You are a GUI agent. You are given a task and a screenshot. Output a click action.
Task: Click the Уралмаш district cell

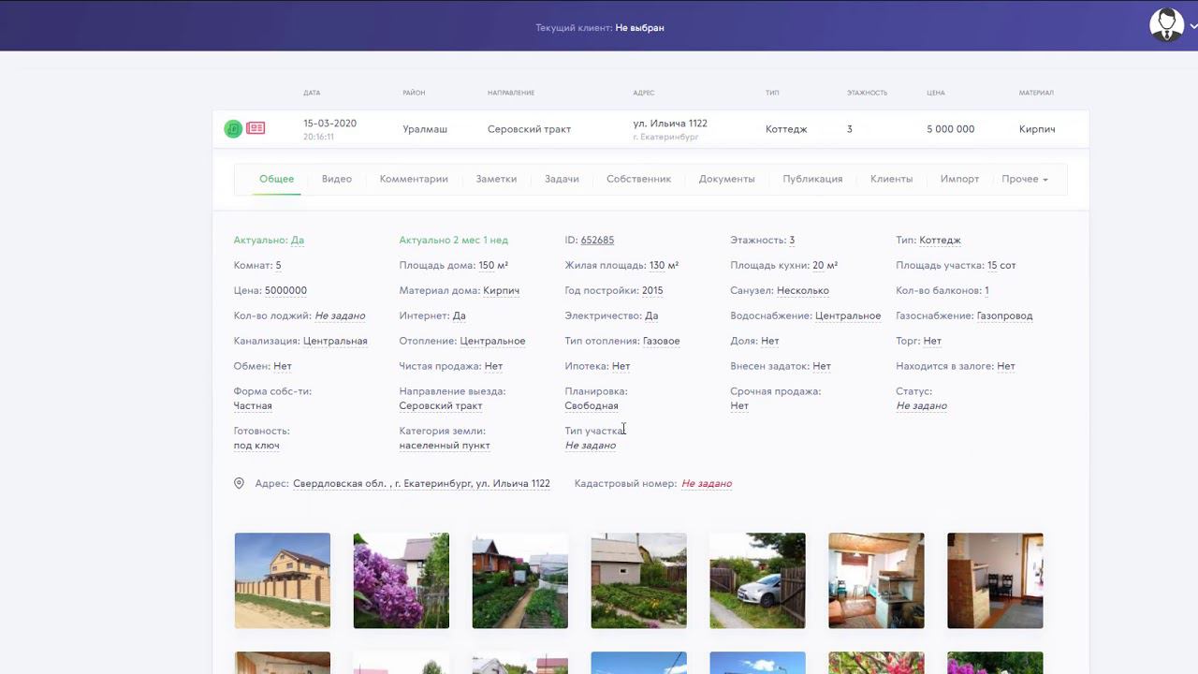click(425, 129)
